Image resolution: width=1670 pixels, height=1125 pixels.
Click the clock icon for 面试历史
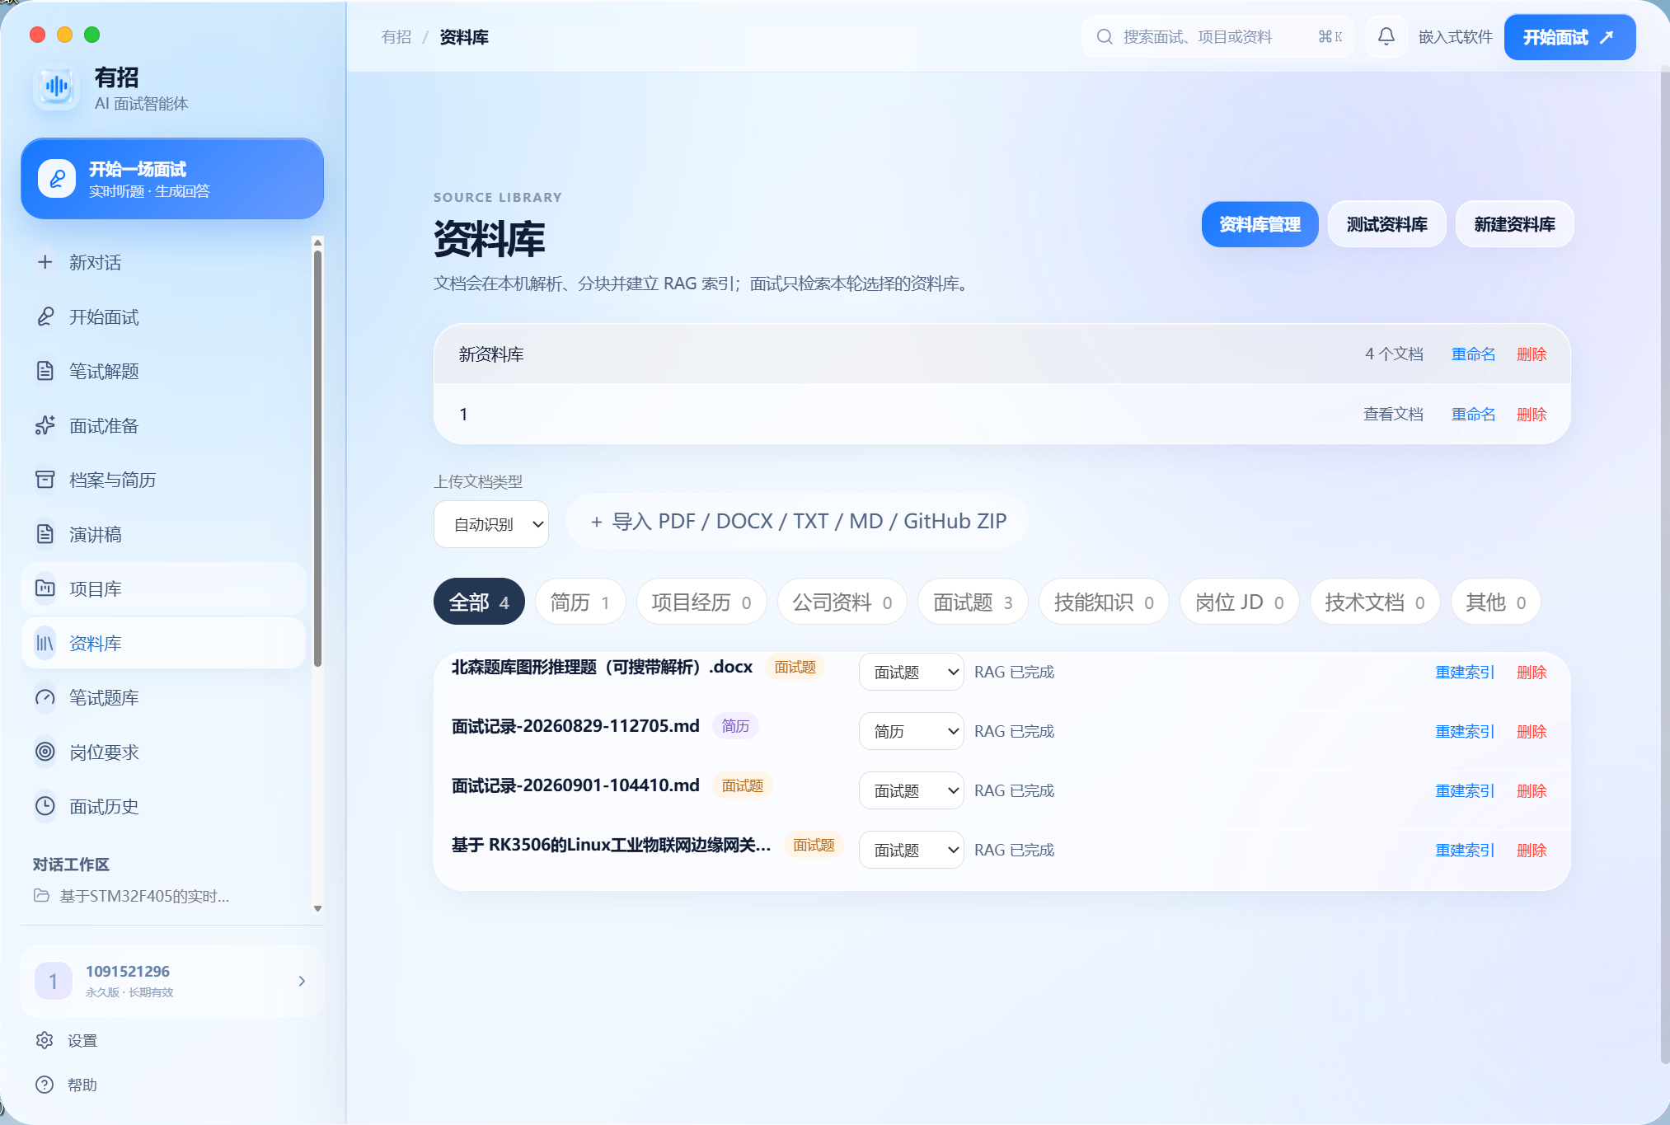[x=45, y=806]
